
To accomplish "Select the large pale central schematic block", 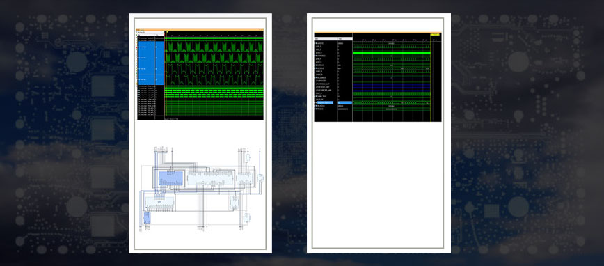I will click(210, 178).
